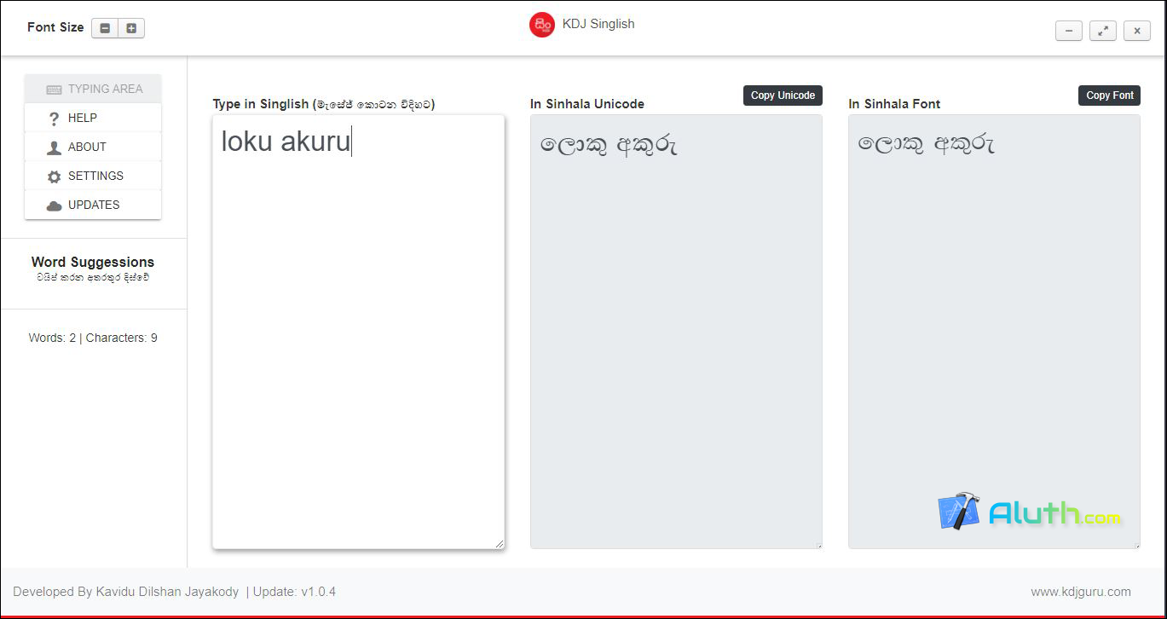Open the HELP menu item
This screenshot has height=619, width=1167.
coord(93,118)
